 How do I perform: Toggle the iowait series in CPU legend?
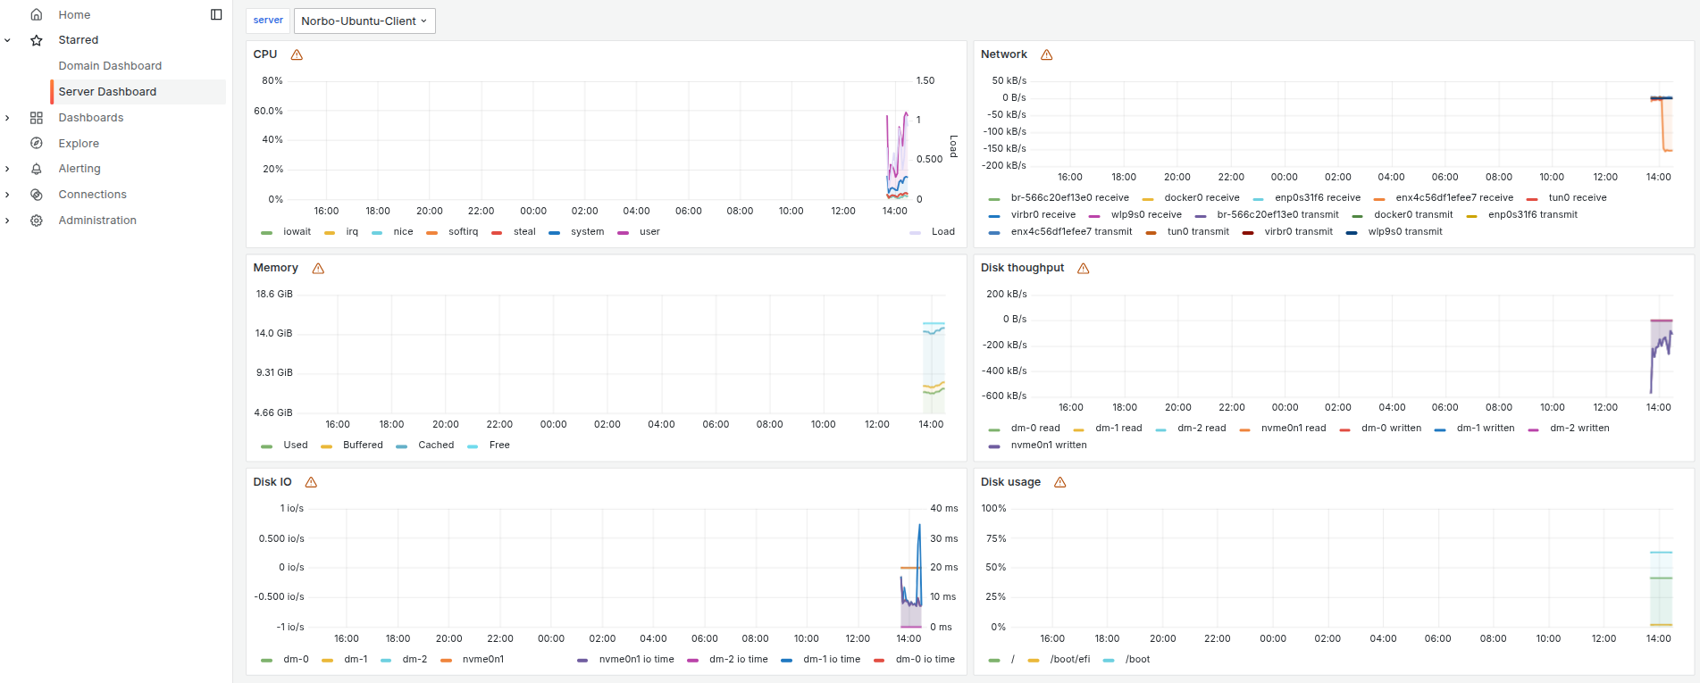297,232
